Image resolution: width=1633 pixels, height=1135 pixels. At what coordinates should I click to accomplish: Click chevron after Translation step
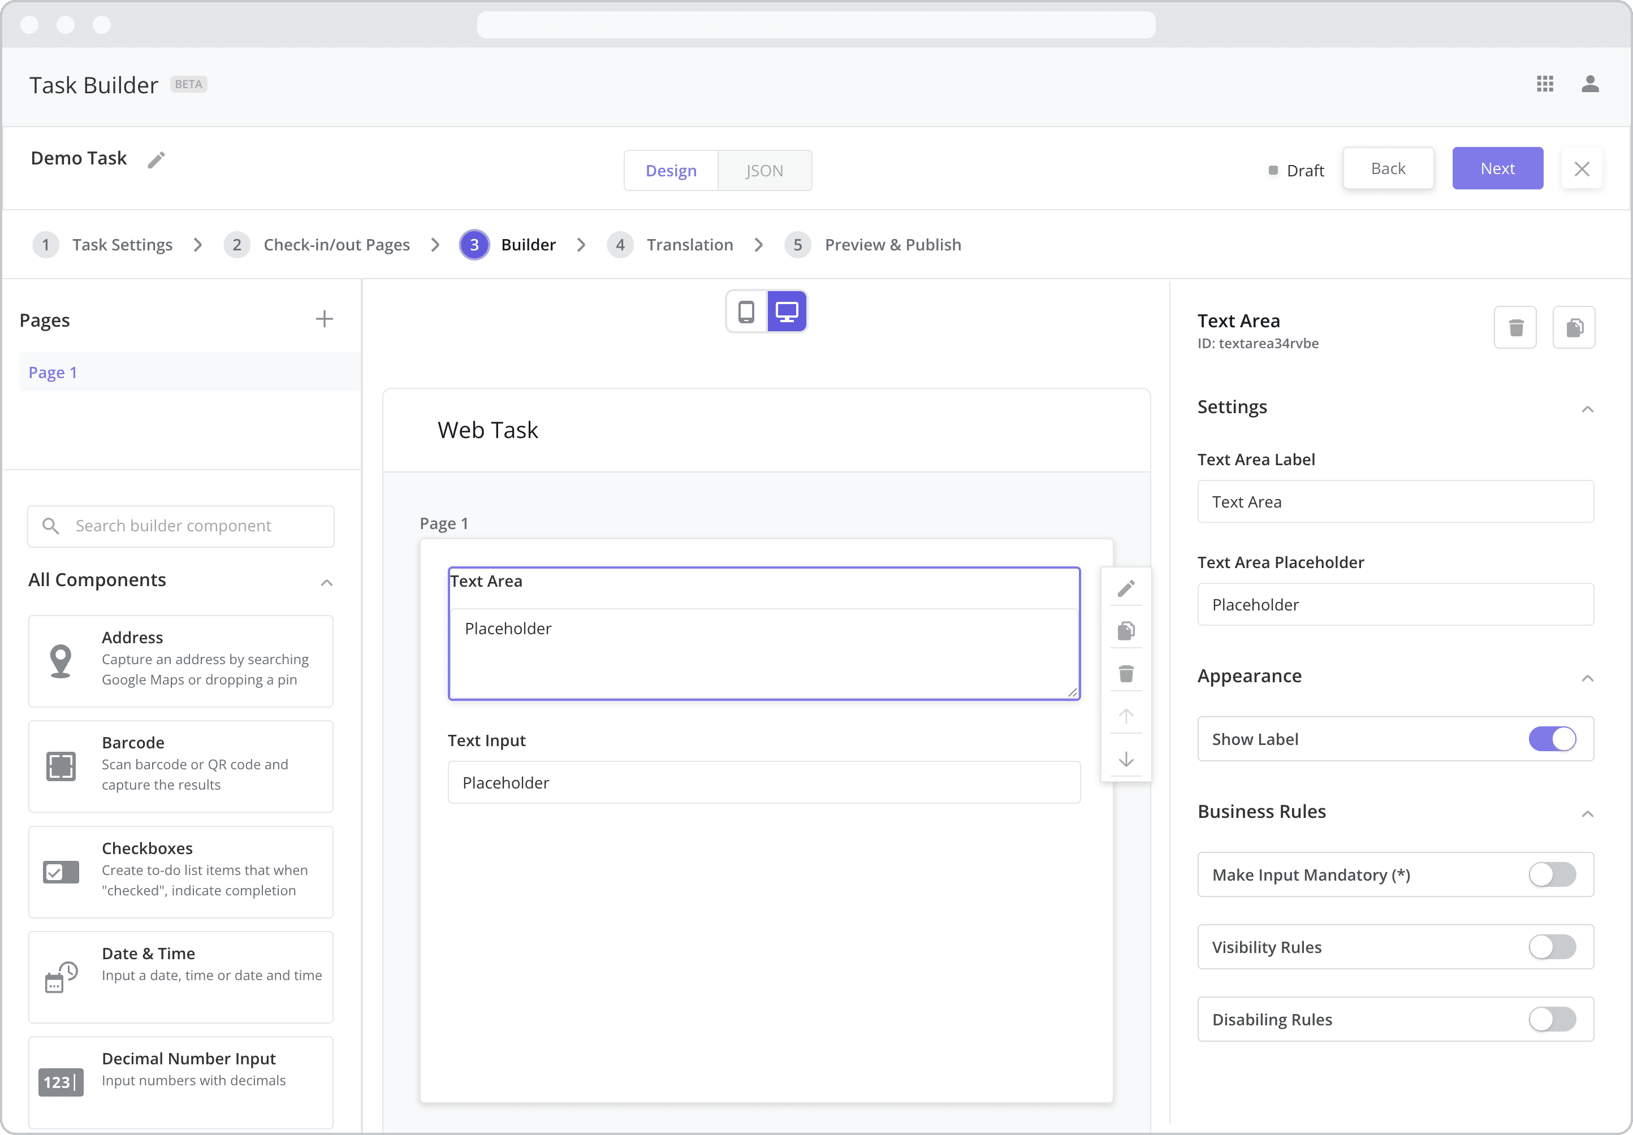pos(759,245)
